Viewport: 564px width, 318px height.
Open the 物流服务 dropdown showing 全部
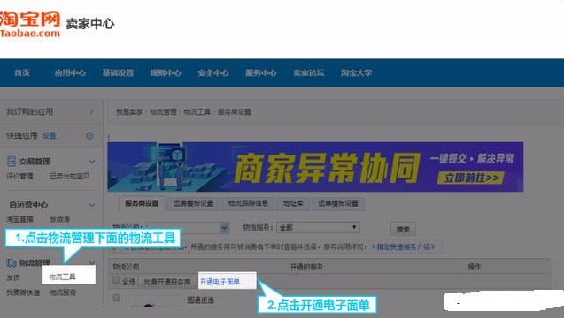tap(318, 228)
